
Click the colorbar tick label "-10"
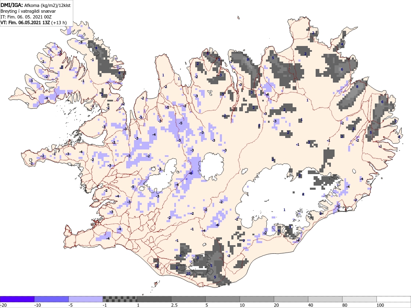tap(37, 305)
